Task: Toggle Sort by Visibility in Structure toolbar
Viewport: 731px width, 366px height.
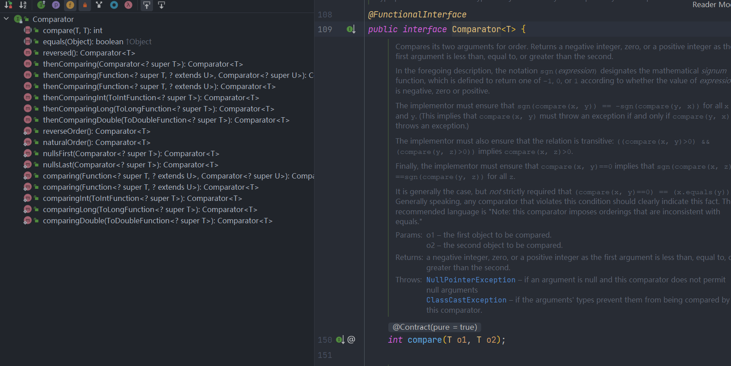Action: click(x=8, y=5)
